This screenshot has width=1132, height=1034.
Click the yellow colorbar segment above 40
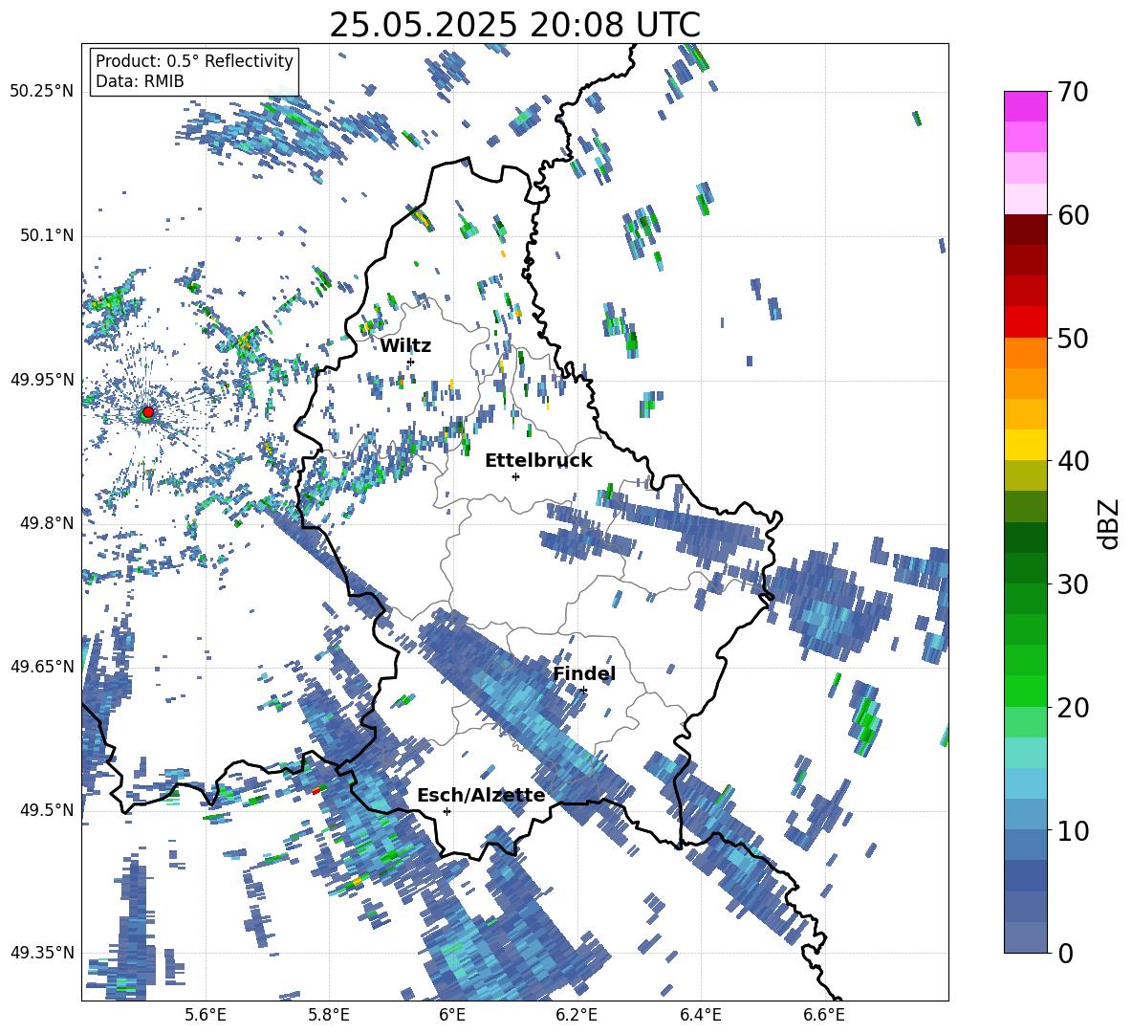[x=1025, y=445]
